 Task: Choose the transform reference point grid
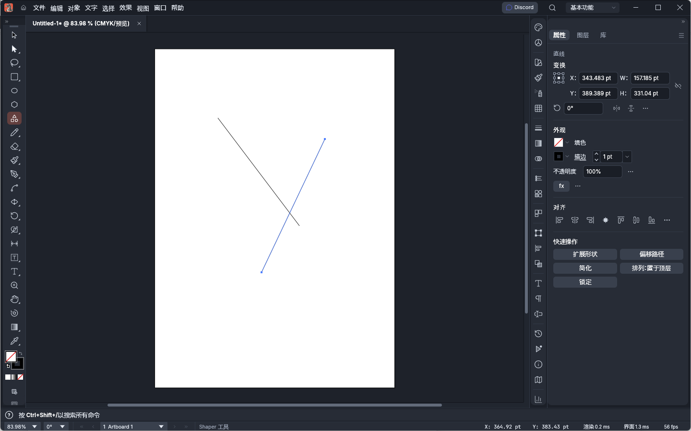click(x=559, y=78)
